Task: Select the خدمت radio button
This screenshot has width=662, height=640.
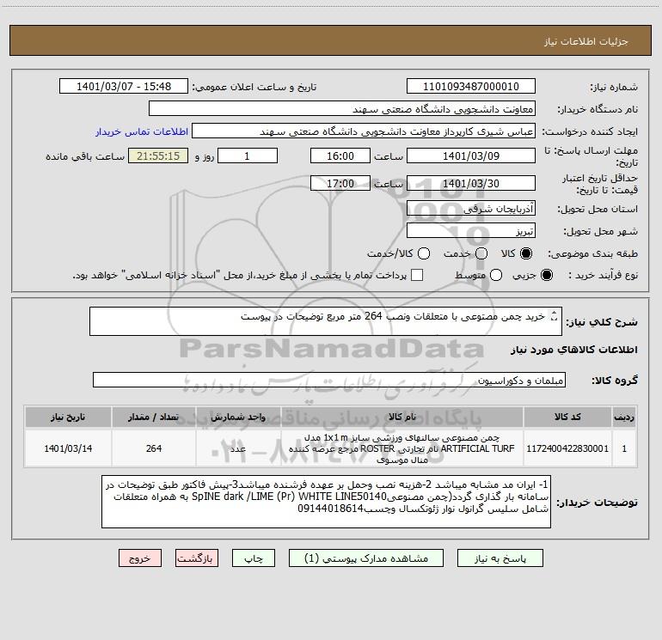Action: point(481,253)
